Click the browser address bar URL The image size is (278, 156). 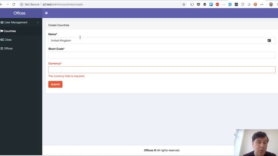tap(63, 4)
